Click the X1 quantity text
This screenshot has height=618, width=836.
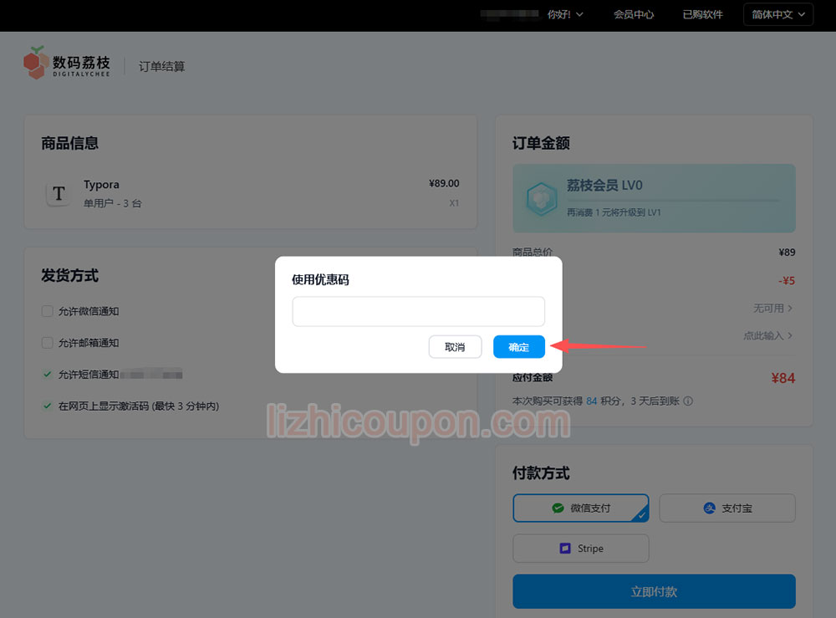pos(454,203)
